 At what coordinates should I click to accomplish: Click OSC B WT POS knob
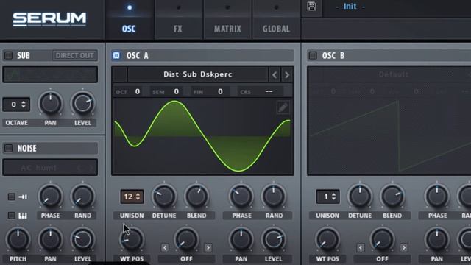coord(327,239)
